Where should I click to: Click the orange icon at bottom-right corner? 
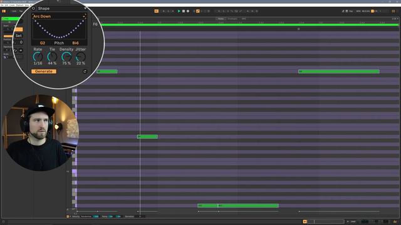coord(395,222)
